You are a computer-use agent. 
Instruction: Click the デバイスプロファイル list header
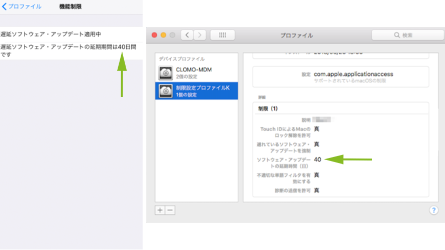[x=182, y=59]
